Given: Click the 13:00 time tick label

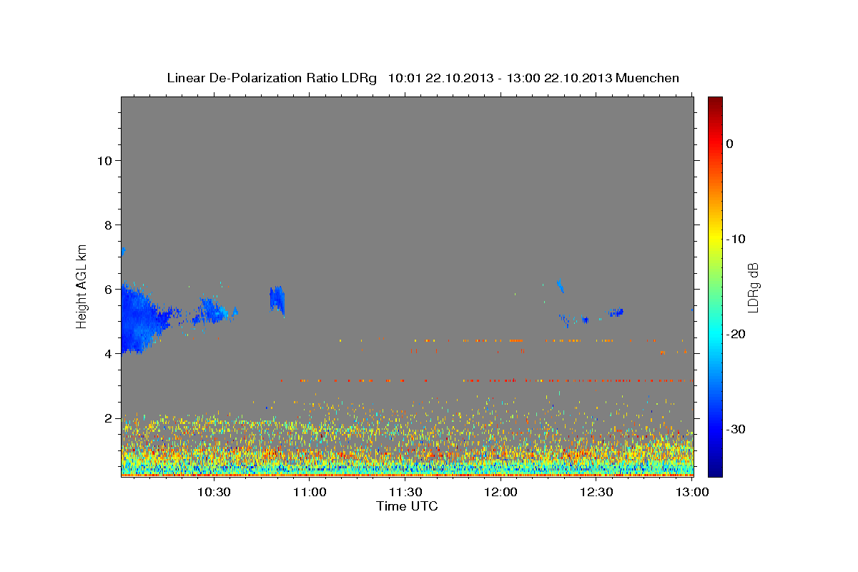Looking at the screenshot, I should pyautogui.click(x=692, y=492).
